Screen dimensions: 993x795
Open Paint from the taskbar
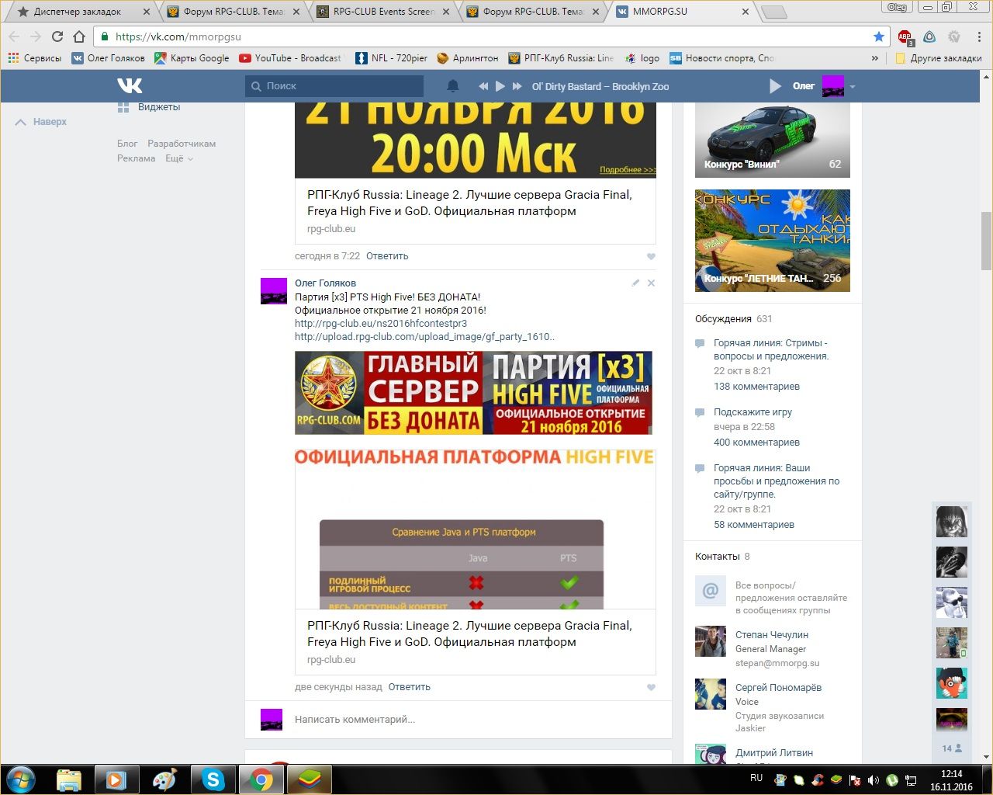pos(164,779)
